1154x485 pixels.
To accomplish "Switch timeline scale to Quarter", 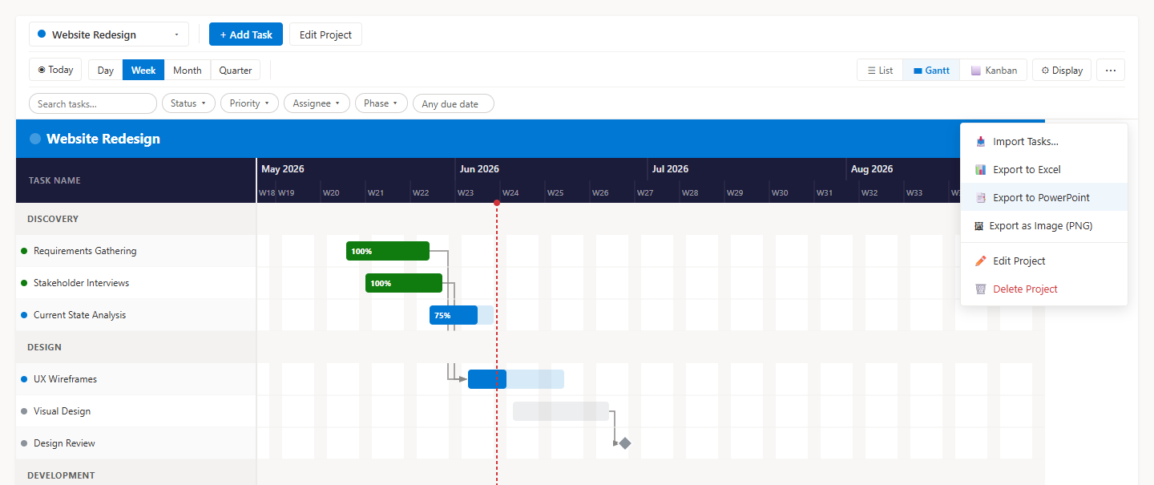I will coord(236,71).
